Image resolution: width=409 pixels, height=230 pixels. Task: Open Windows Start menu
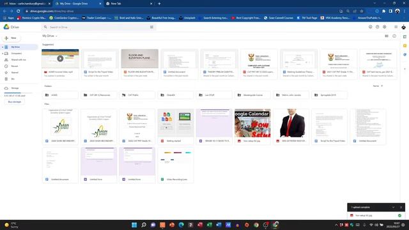134,225
